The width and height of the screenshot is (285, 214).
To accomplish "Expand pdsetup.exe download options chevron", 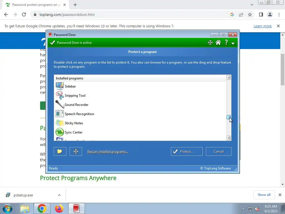I will (59, 195).
